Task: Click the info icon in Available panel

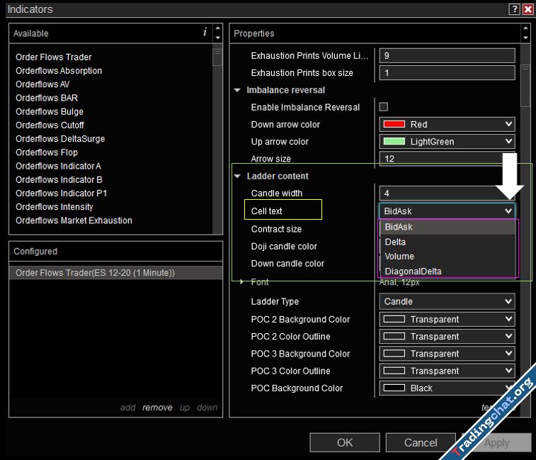Action: click(x=205, y=33)
